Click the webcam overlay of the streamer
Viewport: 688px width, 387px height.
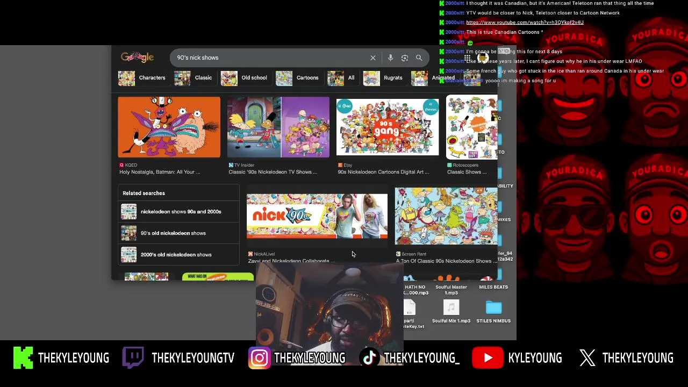pyautogui.click(x=329, y=315)
